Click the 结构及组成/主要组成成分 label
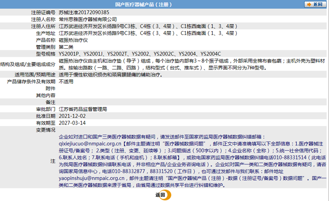 tap(28, 64)
